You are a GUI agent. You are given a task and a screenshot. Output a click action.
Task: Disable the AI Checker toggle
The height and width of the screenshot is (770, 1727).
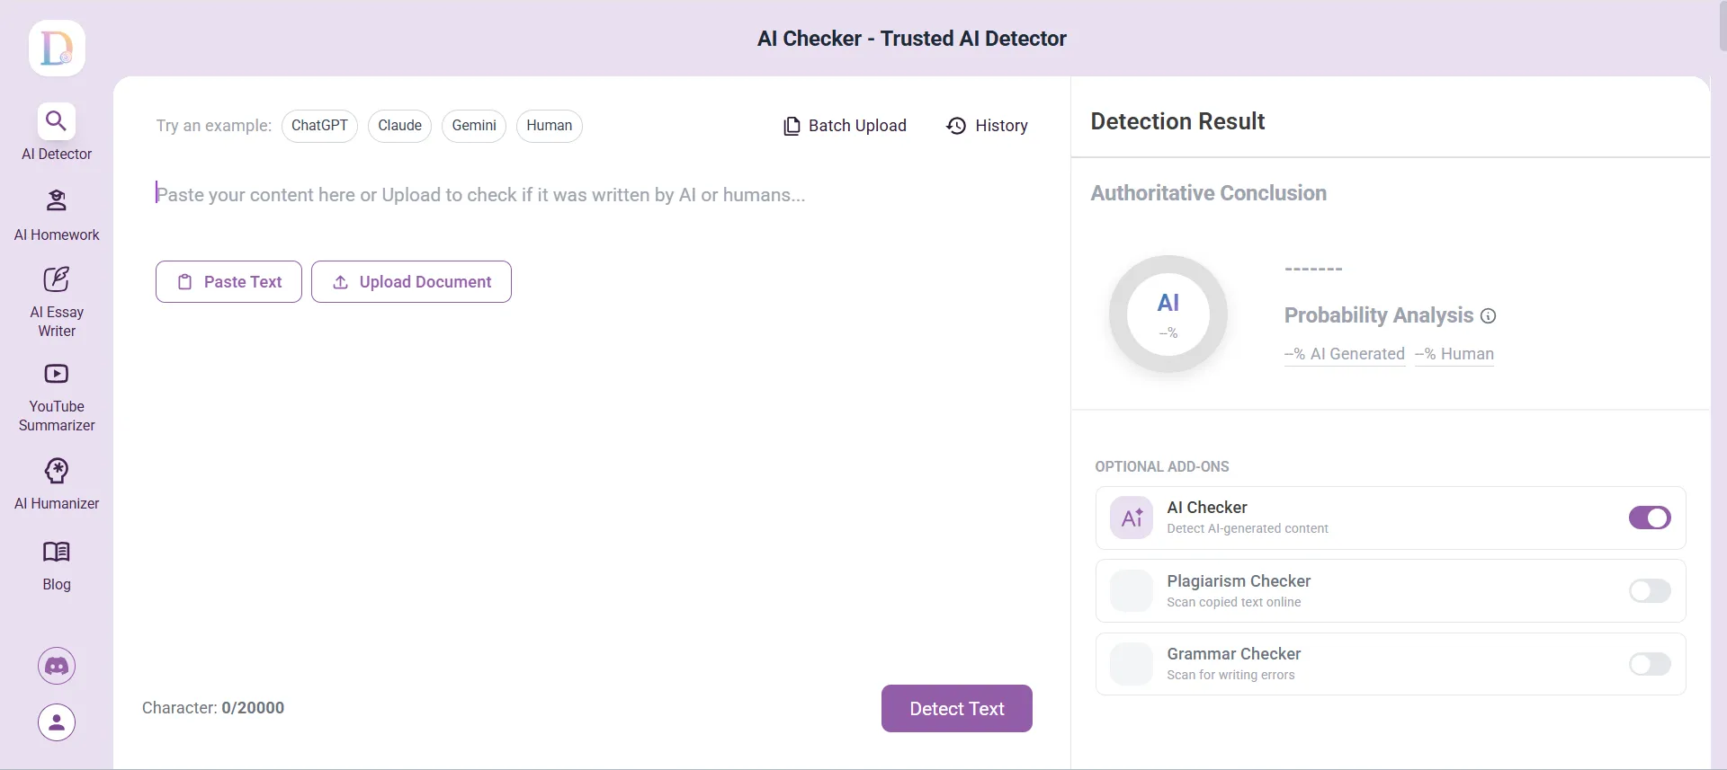point(1650,518)
